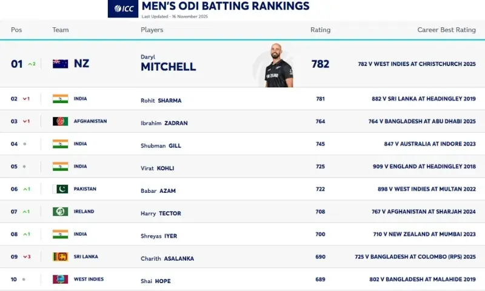The height and width of the screenshot is (291, 485).
Task: Click India flag beside Virat Kohli
Action: 60,167
